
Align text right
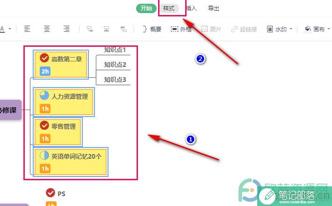click(x=66, y=29)
